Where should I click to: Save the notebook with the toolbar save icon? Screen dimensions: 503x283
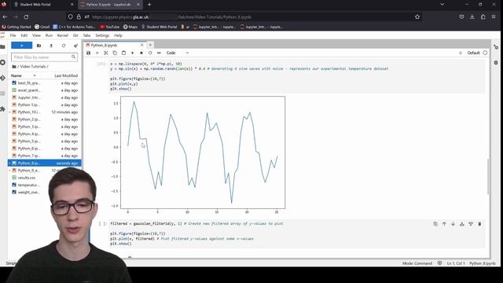click(89, 53)
